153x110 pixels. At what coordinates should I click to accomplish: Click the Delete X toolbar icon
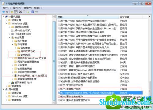click(21, 12)
